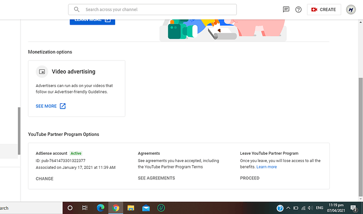Open the help question mark icon
Screen dimensions: 363x214
pyautogui.click(x=298, y=9)
